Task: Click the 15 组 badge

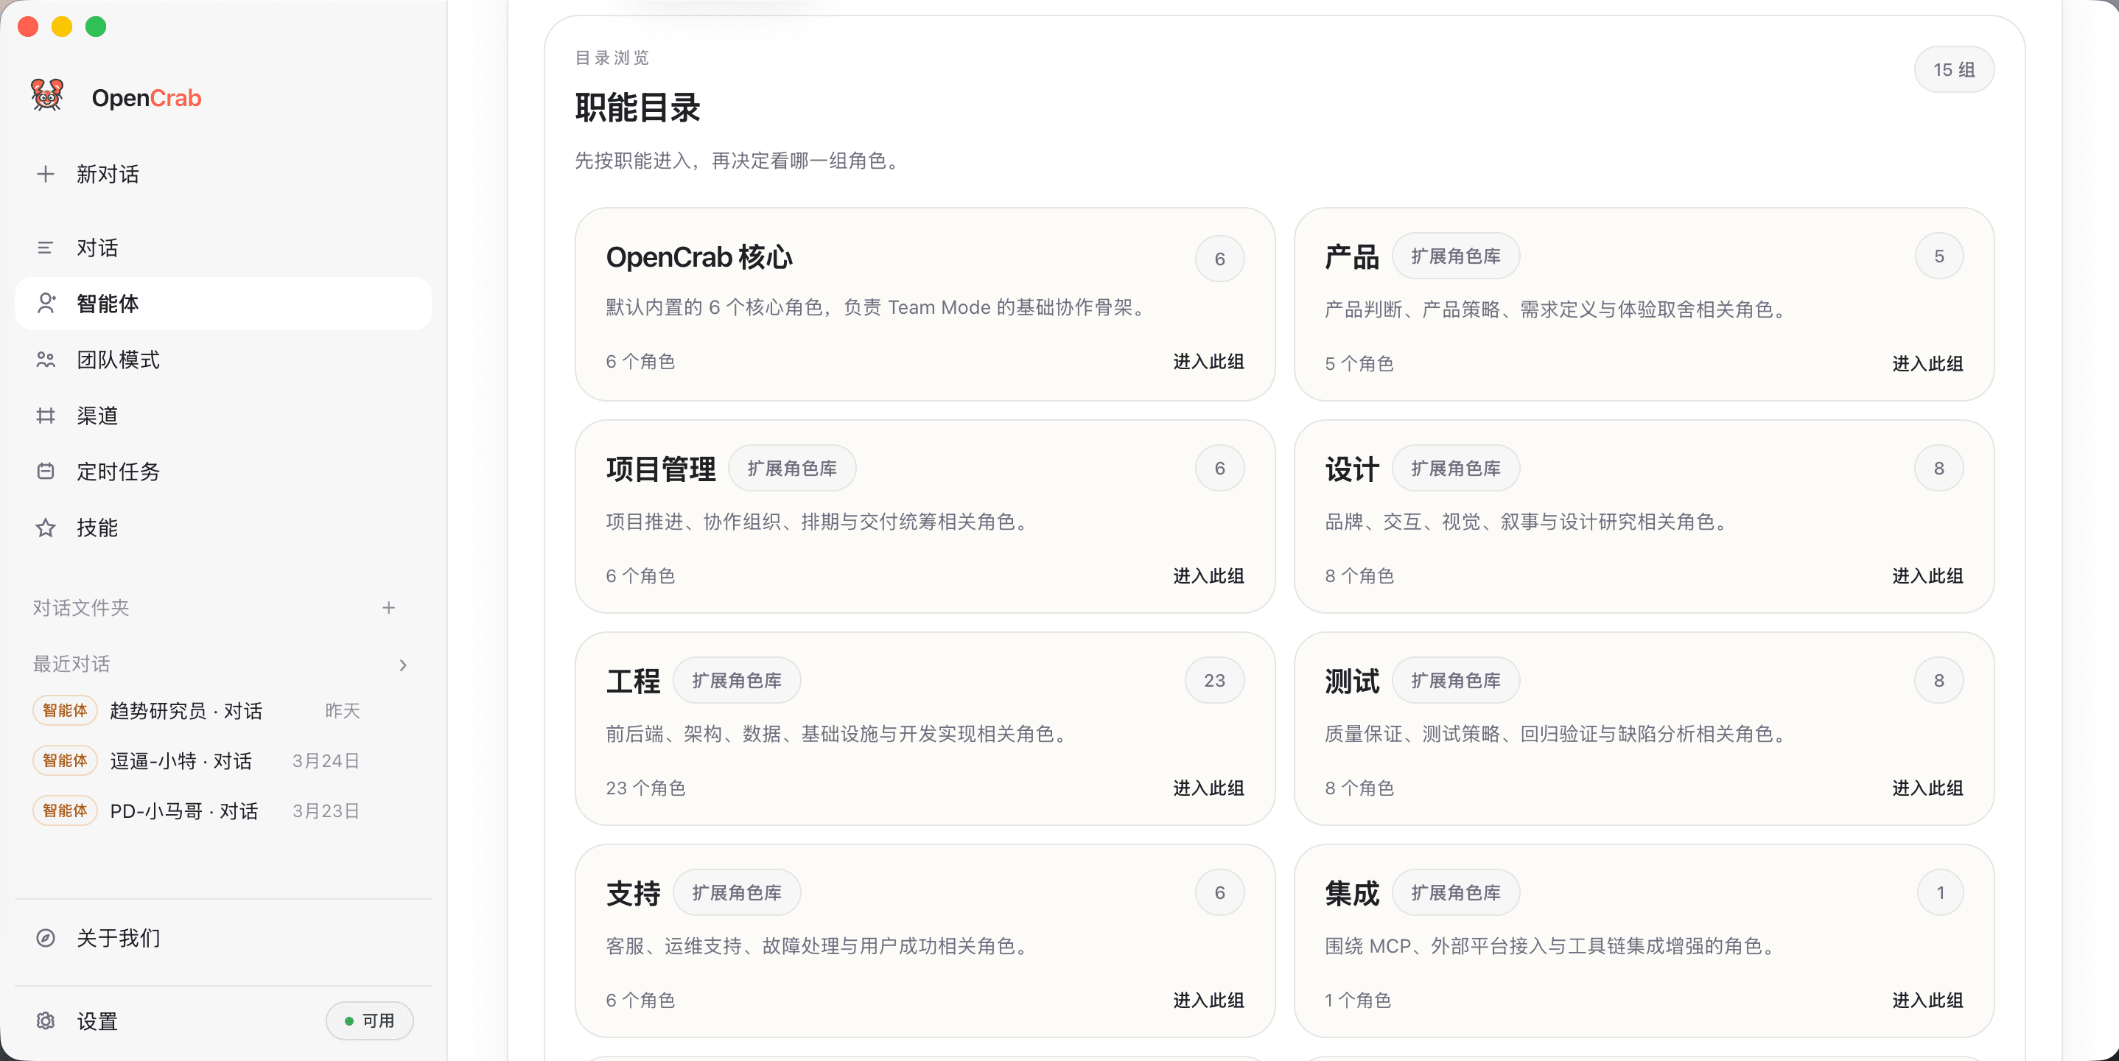Action: pyautogui.click(x=1952, y=69)
